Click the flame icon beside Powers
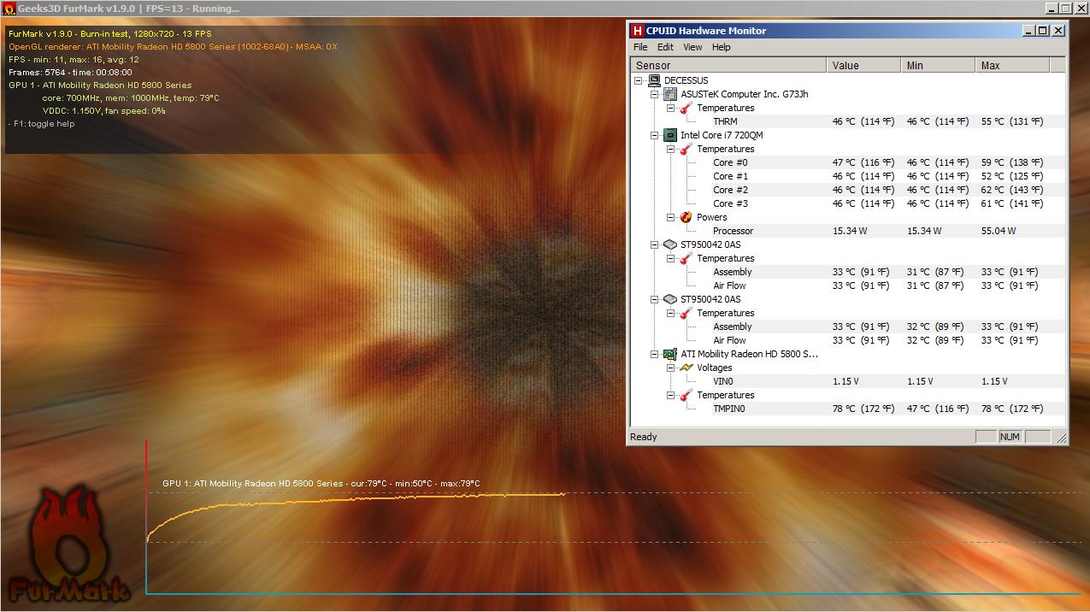The width and height of the screenshot is (1090, 612). [x=686, y=217]
